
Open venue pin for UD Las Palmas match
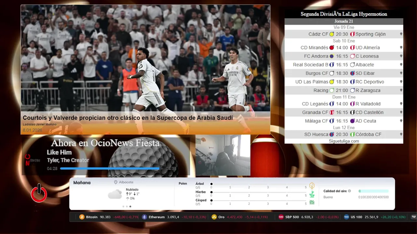(x=401, y=82)
